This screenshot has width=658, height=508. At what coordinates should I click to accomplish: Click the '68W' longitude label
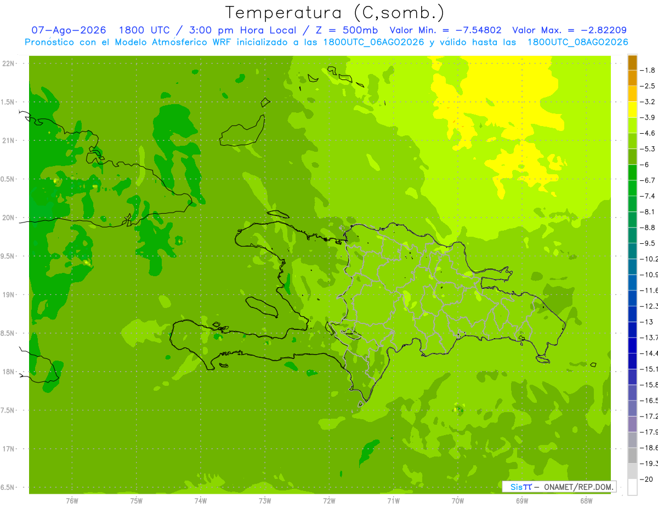586,500
